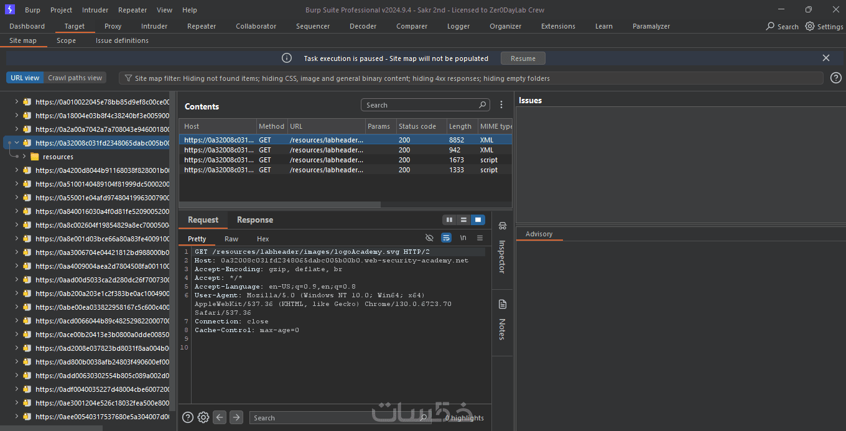This screenshot has width=846, height=431.
Task: Go to previous search match arrow
Action: 220,418
